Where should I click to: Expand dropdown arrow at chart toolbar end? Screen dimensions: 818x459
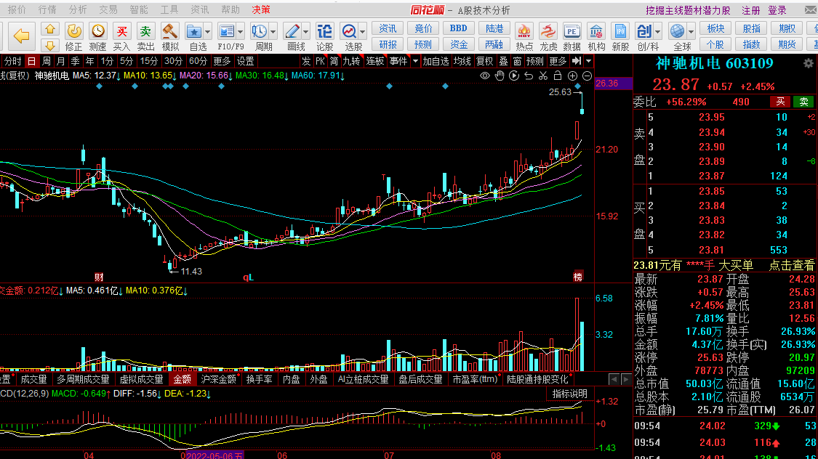588,62
